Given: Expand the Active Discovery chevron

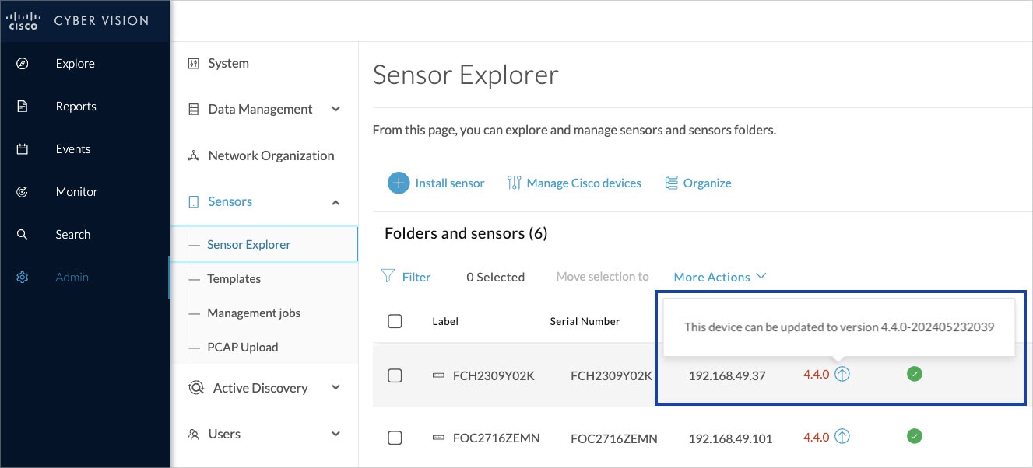Looking at the screenshot, I should tap(336, 388).
